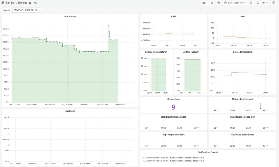Open dashboard settings with the gear icon
Image resolution: width=279 pixels, height=167 pixels.
tap(218, 3)
